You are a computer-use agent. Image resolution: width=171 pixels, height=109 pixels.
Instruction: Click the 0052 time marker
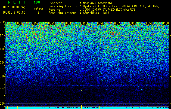click(35, 23)
